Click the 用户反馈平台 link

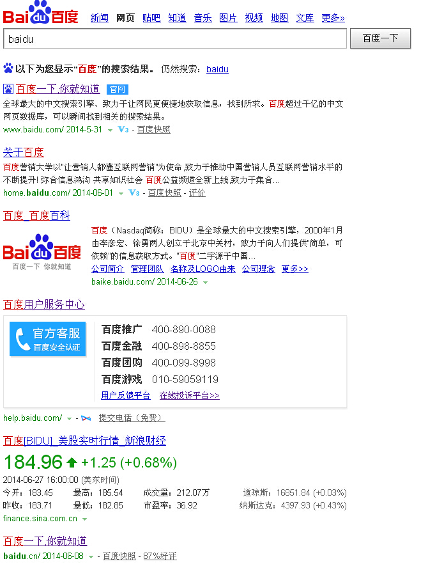tap(125, 396)
